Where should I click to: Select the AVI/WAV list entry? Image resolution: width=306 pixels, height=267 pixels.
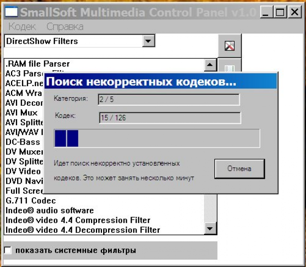click(24, 132)
